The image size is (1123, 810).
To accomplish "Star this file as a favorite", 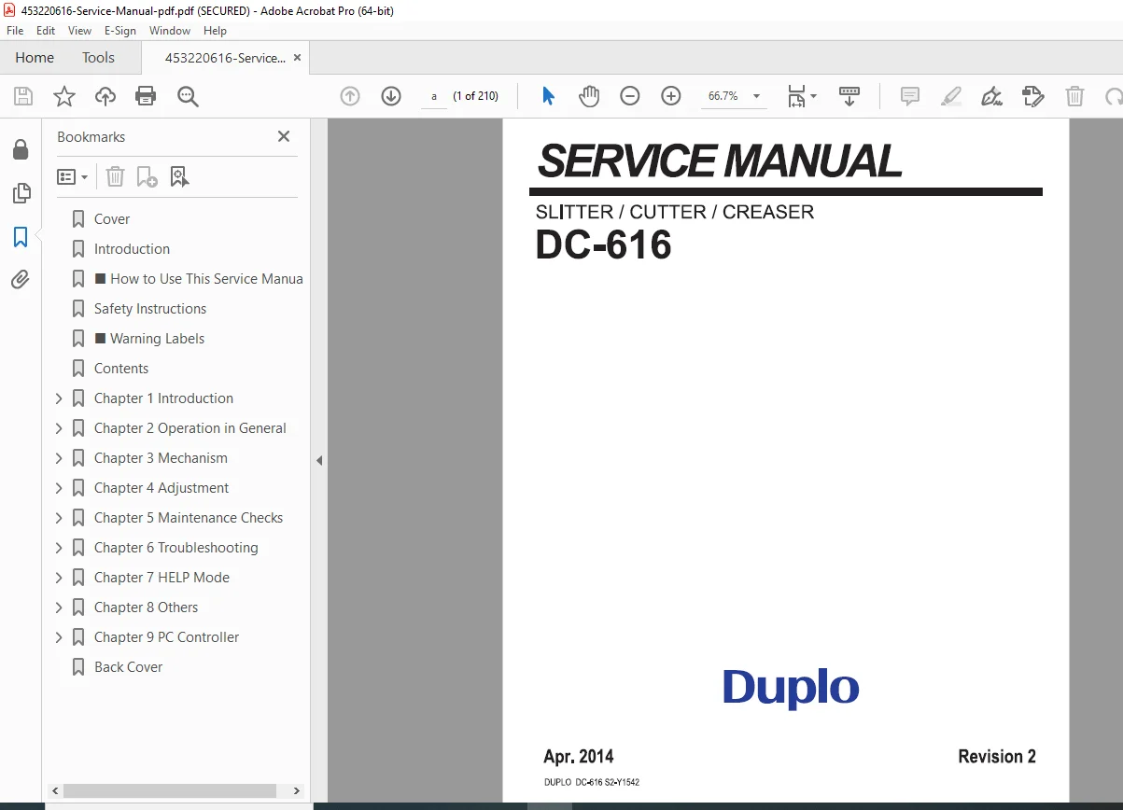I will point(64,96).
